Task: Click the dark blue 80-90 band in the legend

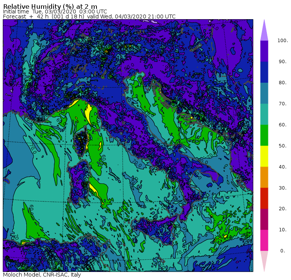Action: coord(264,72)
